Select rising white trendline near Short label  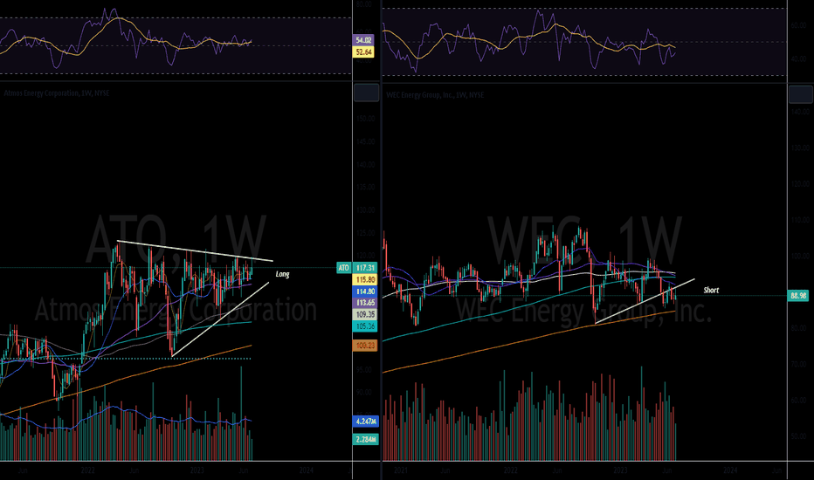(645, 301)
